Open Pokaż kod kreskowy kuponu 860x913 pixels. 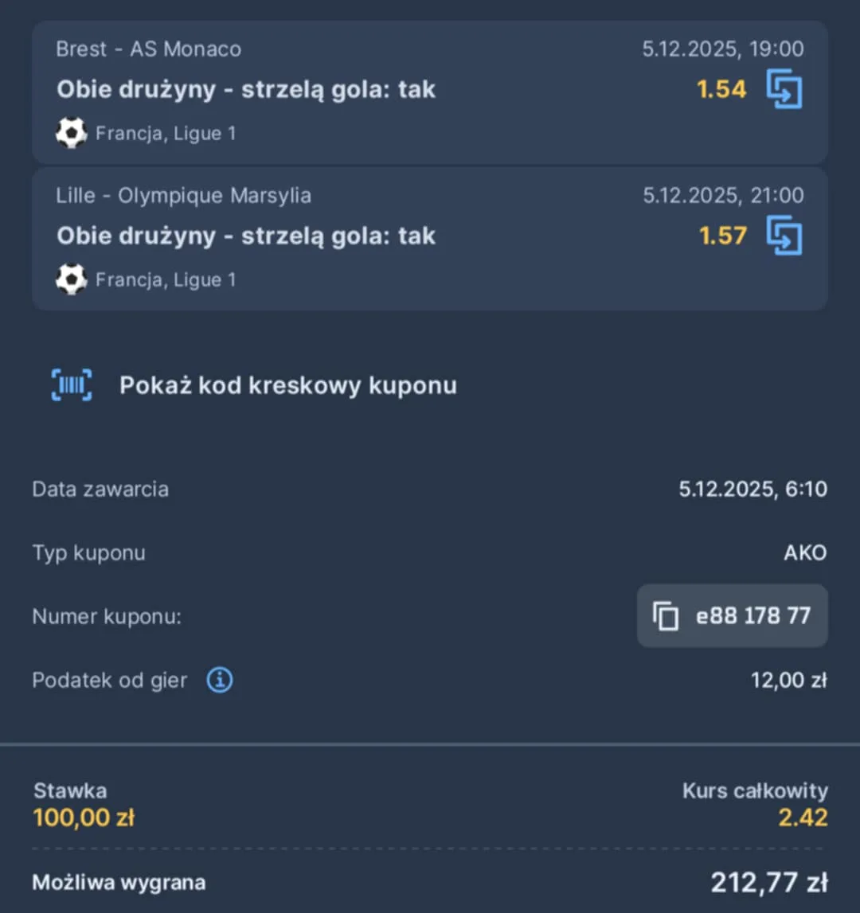pyautogui.click(x=287, y=384)
